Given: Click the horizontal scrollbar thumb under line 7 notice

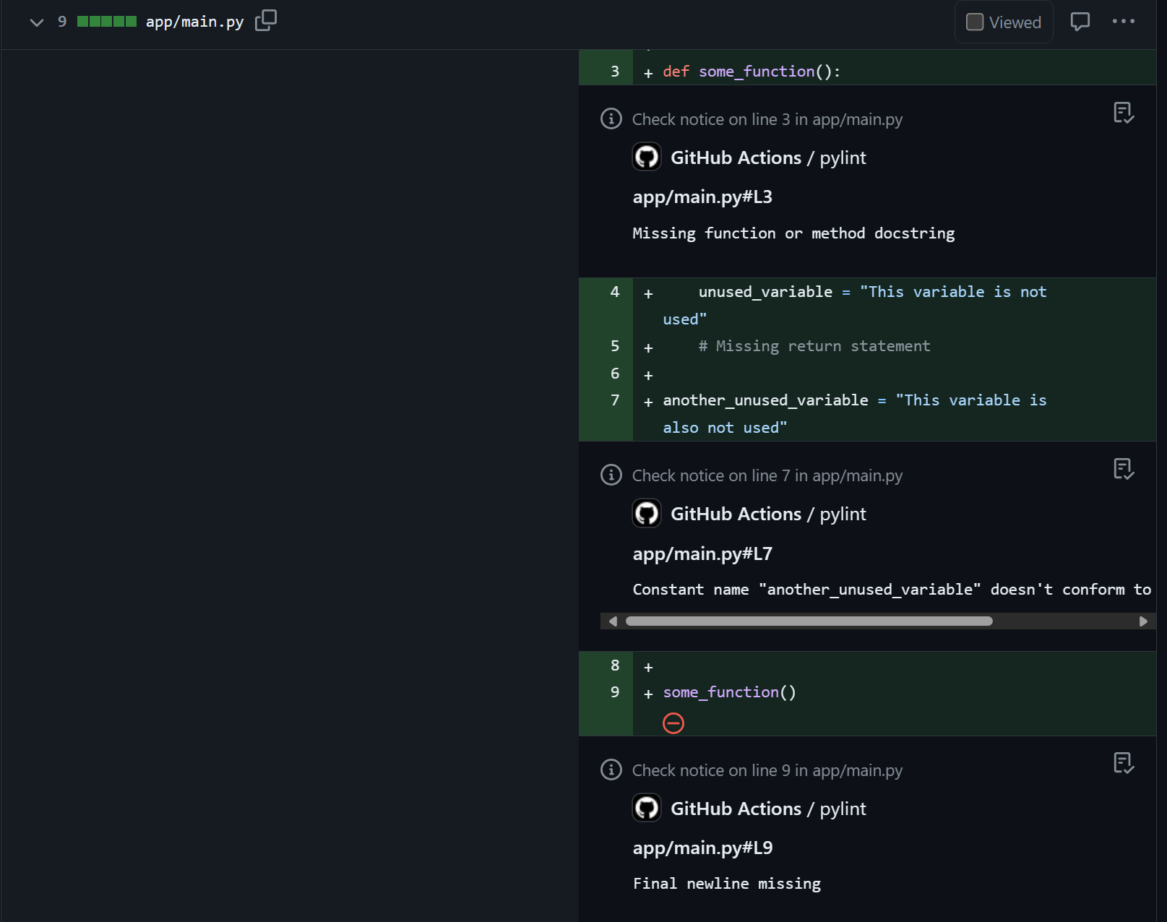Looking at the screenshot, I should pyautogui.click(x=809, y=621).
